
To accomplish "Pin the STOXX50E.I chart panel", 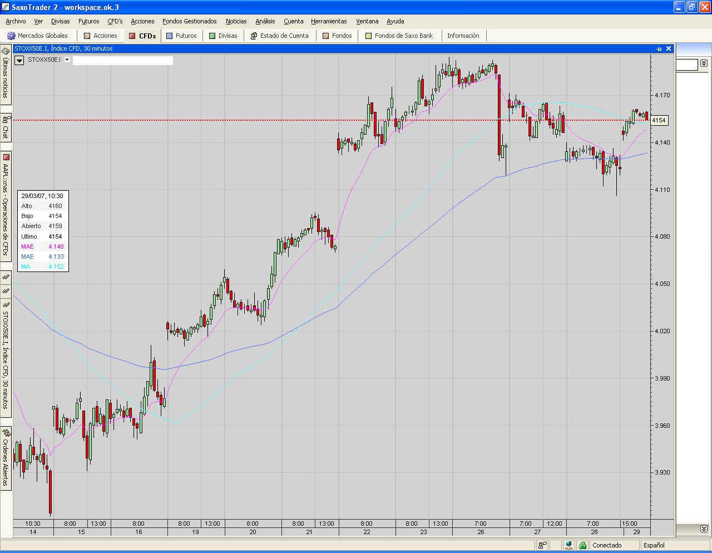I will 659,49.
